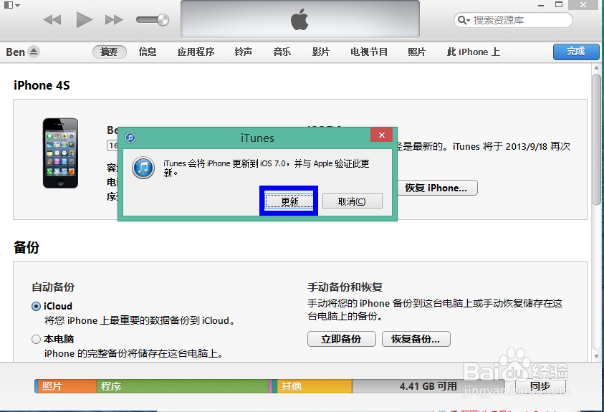Click the scrollbar up arrow
Image resolution: width=604 pixels, height=412 pixels.
(596, 68)
